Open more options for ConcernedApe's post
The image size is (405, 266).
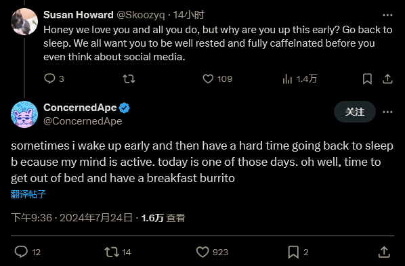click(387, 112)
